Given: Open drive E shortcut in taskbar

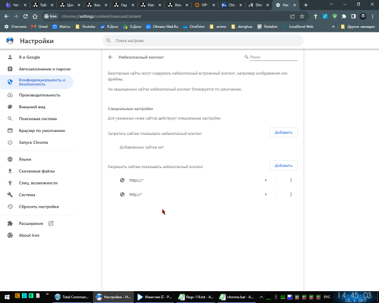Looking at the screenshot, I should (x=31, y=295).
